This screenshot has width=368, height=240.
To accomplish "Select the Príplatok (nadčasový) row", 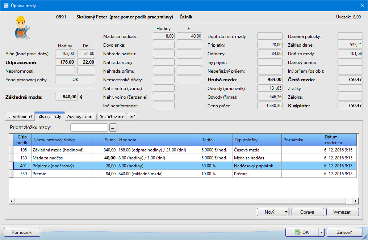I will [x=183, y=166].
